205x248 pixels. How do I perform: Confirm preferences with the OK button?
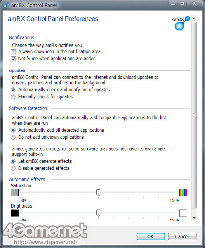(x=151, y=236)
